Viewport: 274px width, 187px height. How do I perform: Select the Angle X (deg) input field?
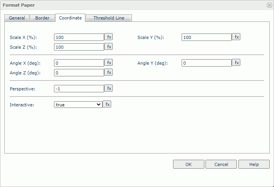click(79, 63)
